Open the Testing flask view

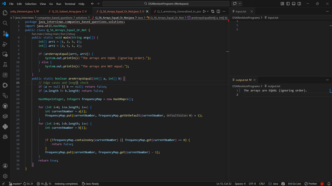[x=5, y=65]
